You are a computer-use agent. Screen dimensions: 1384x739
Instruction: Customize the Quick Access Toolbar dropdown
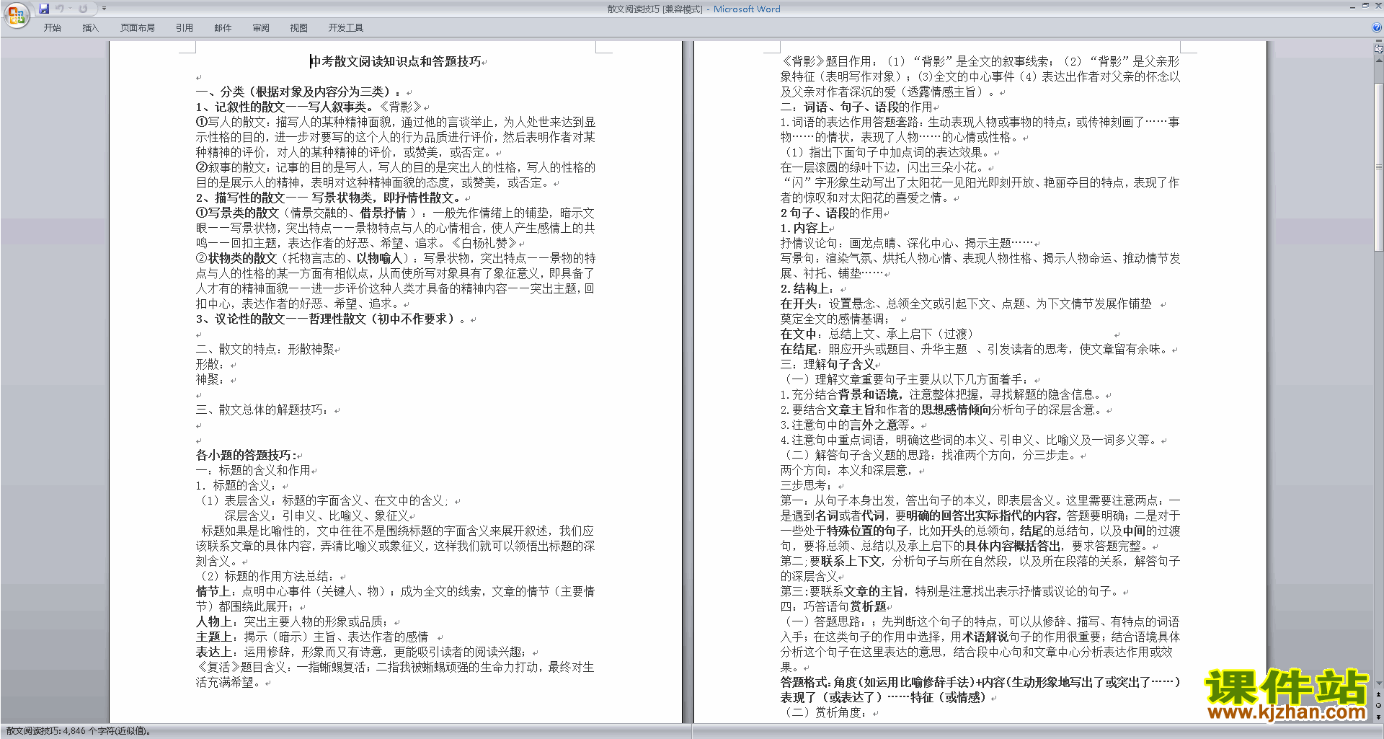tap(104, 9)
